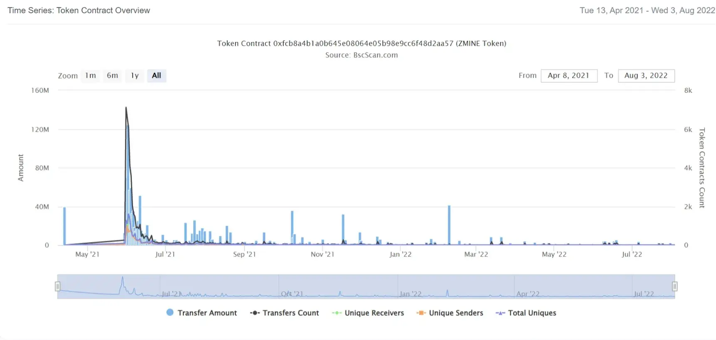716x340 pixels.
Task: Click the Source: BscScan.com subtitle
Action: tap(361, 55)
